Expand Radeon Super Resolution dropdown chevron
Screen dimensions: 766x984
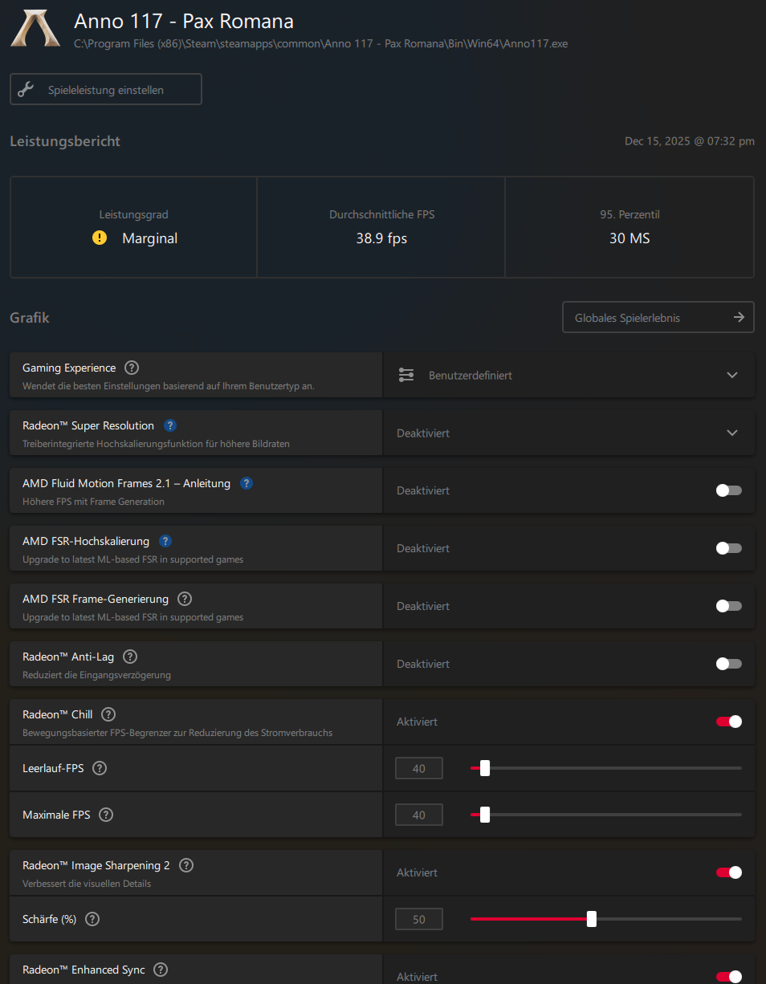click(x=732, y=433)
